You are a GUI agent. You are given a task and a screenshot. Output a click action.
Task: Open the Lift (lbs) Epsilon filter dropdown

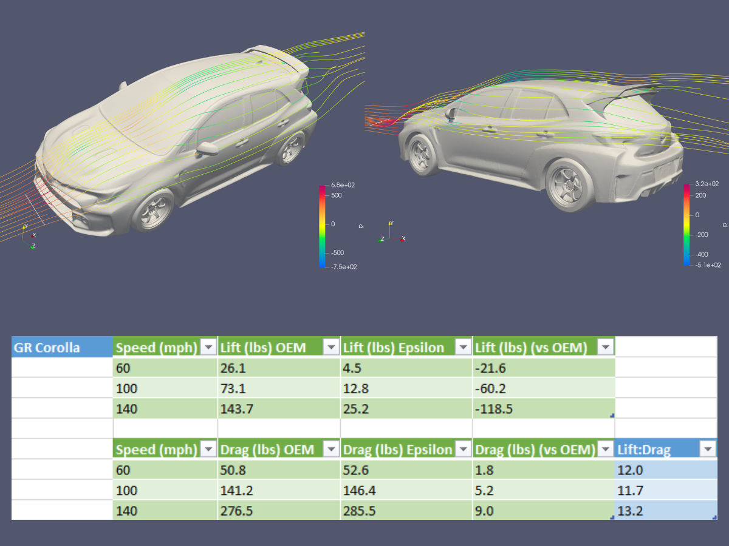click(x=464, y=347)
